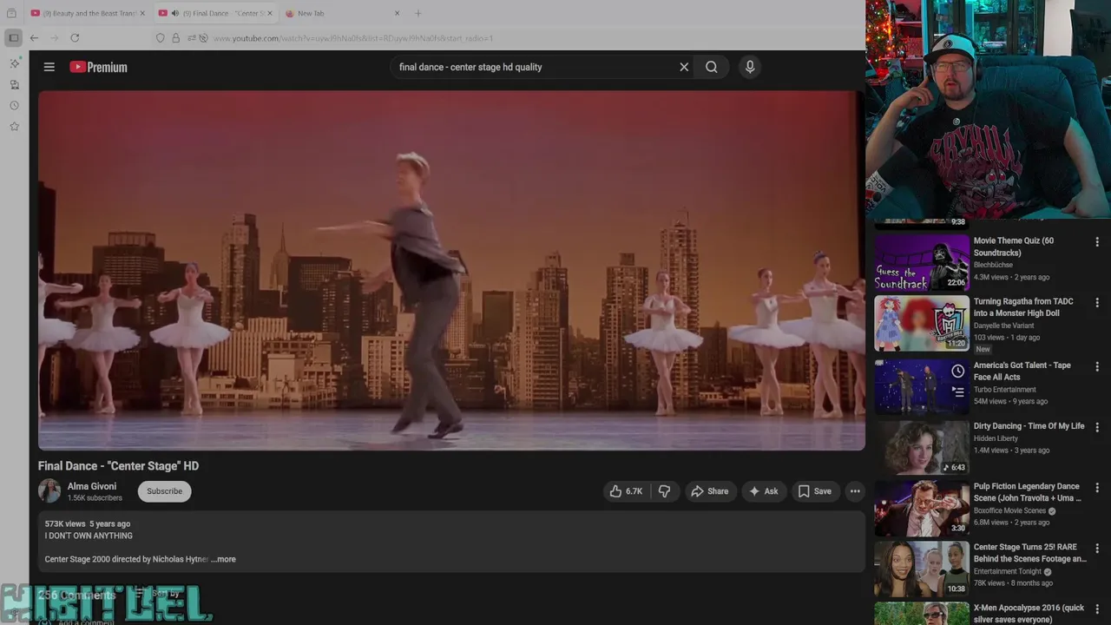Viewport: 1111px width, 625px height.
Task: Save the video to a playlist
Action: 815,491
